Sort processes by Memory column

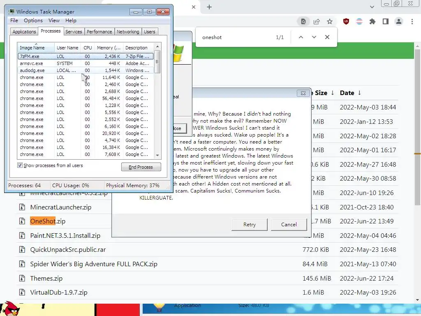point(109,48)
